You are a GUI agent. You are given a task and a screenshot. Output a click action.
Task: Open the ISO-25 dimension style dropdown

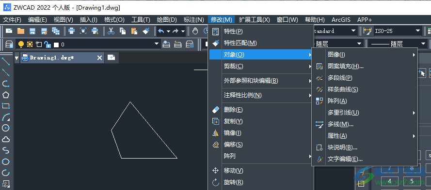coord(418,31)
